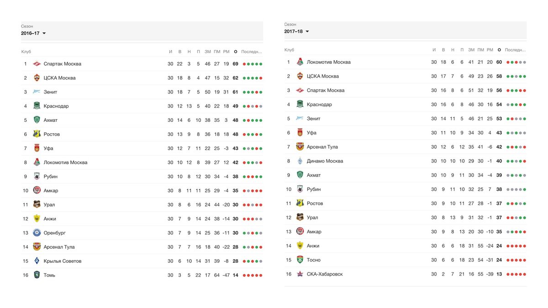Click the Краснодар team name in the 2016–17 table

click(56, 106)
